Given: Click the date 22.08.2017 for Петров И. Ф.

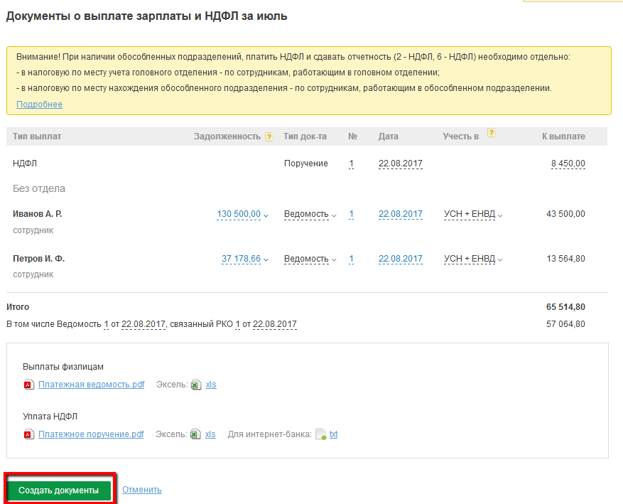Looking at the screenshot, I should tap(400, 259).
